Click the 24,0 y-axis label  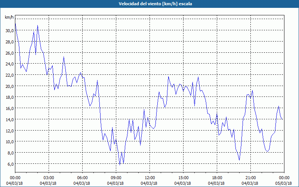[10, 64]
